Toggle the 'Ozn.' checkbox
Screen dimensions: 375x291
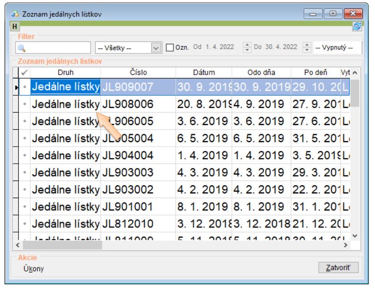[170, 47]
